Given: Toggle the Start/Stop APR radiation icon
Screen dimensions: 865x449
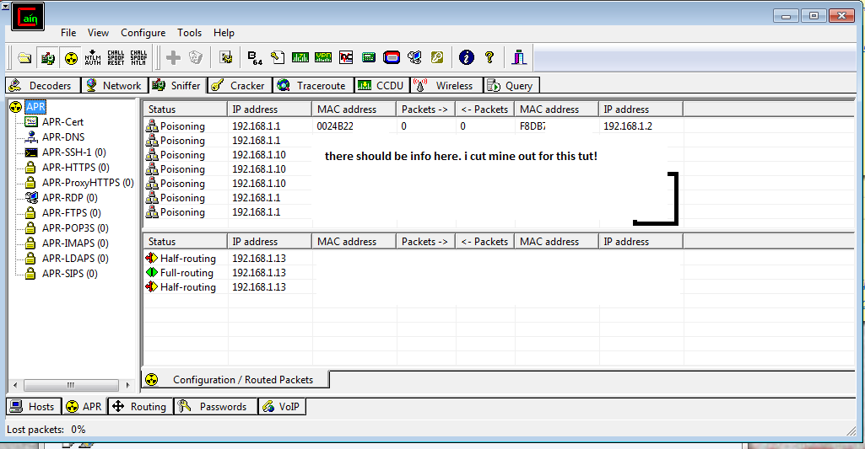Looking at the screenshot, I should tap(71, 57).
